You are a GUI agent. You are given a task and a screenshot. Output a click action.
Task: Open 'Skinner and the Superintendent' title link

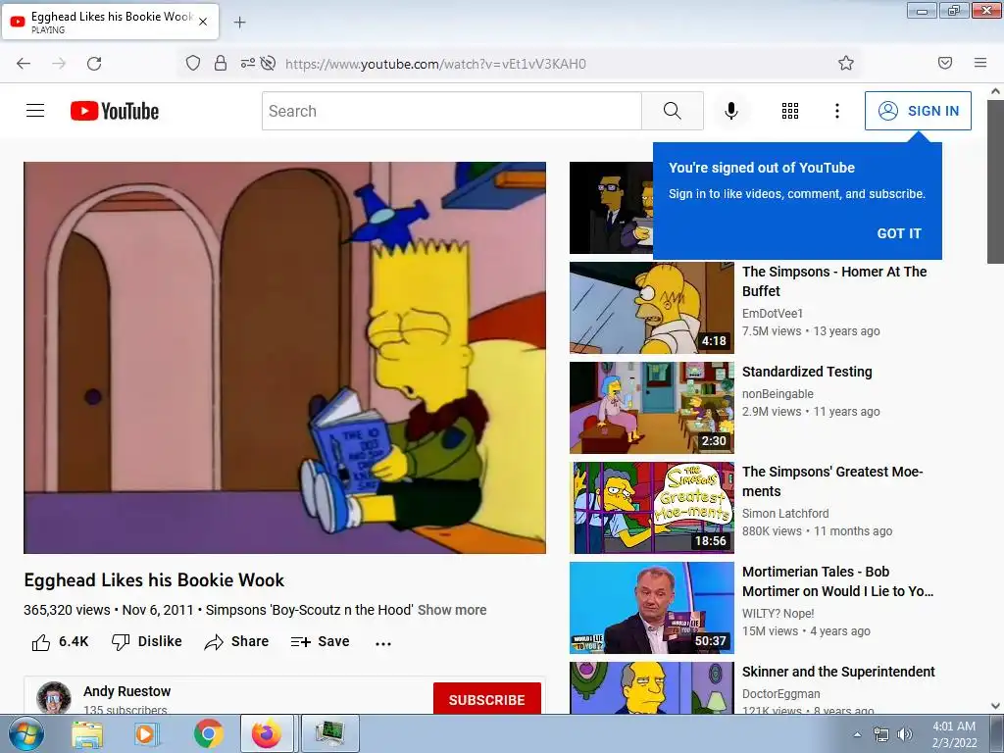(x=838, y=672)
